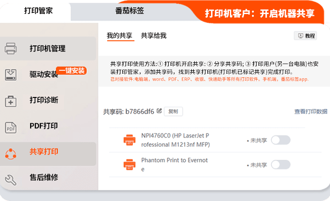This screenshot has width=330, height=201.
Task: Click the after-sales repair wrench icon
Action: coord(11,178)
